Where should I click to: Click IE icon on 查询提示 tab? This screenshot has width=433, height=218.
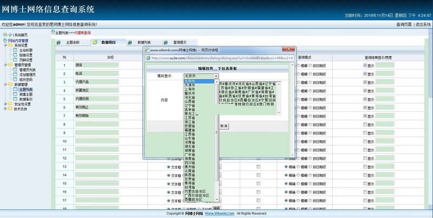[166, 43]
